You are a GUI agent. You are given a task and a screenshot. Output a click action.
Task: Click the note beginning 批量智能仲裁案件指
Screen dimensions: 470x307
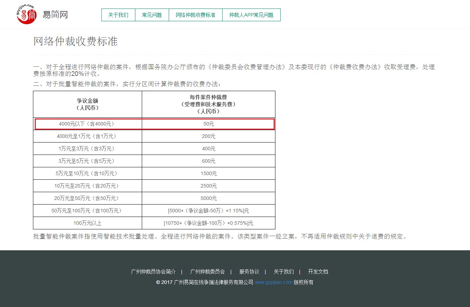pos(221,236)
